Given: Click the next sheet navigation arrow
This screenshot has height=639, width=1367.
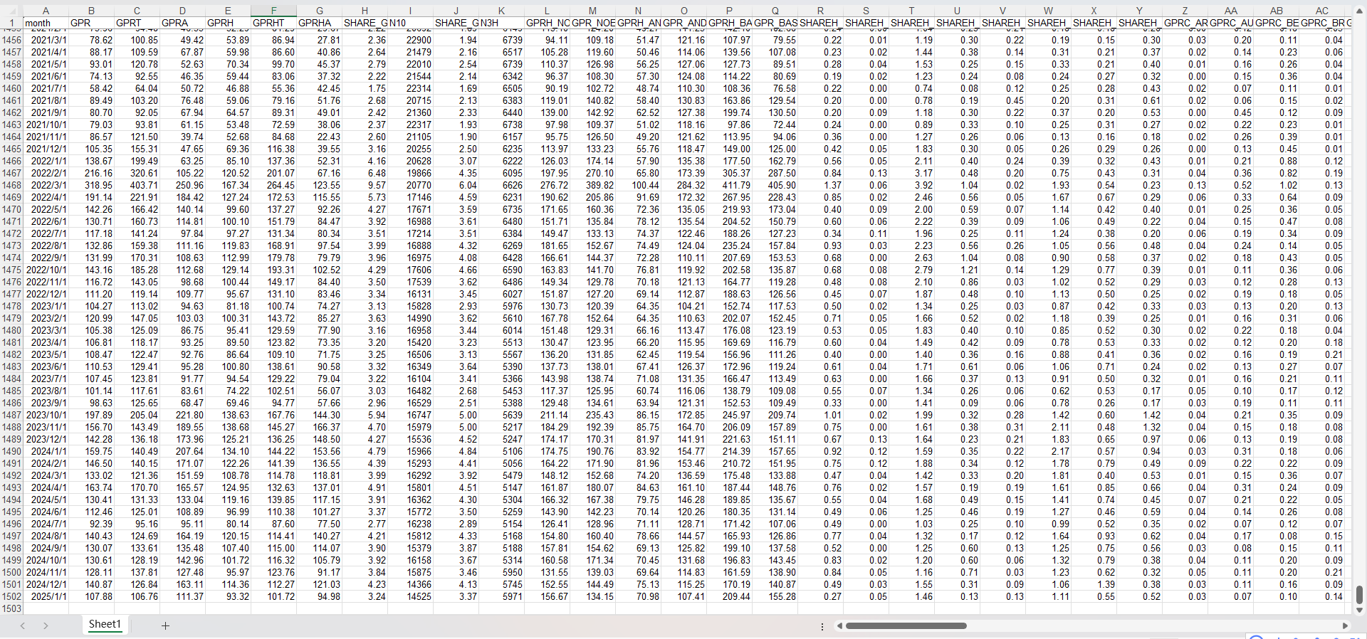Looking at the screenshot, I should pyautogui.click(x=46, y=625).
